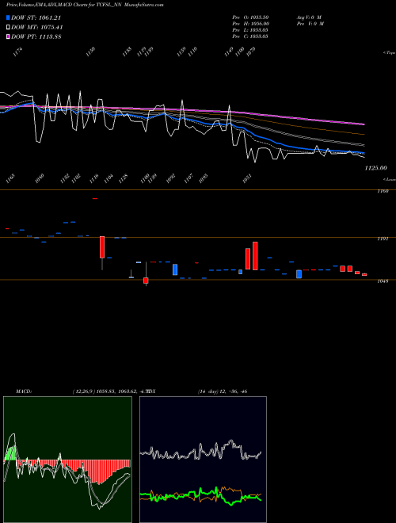396x523 pixels.
Task: Click the MACD panel title label
Action: click(x=24, y=391)
